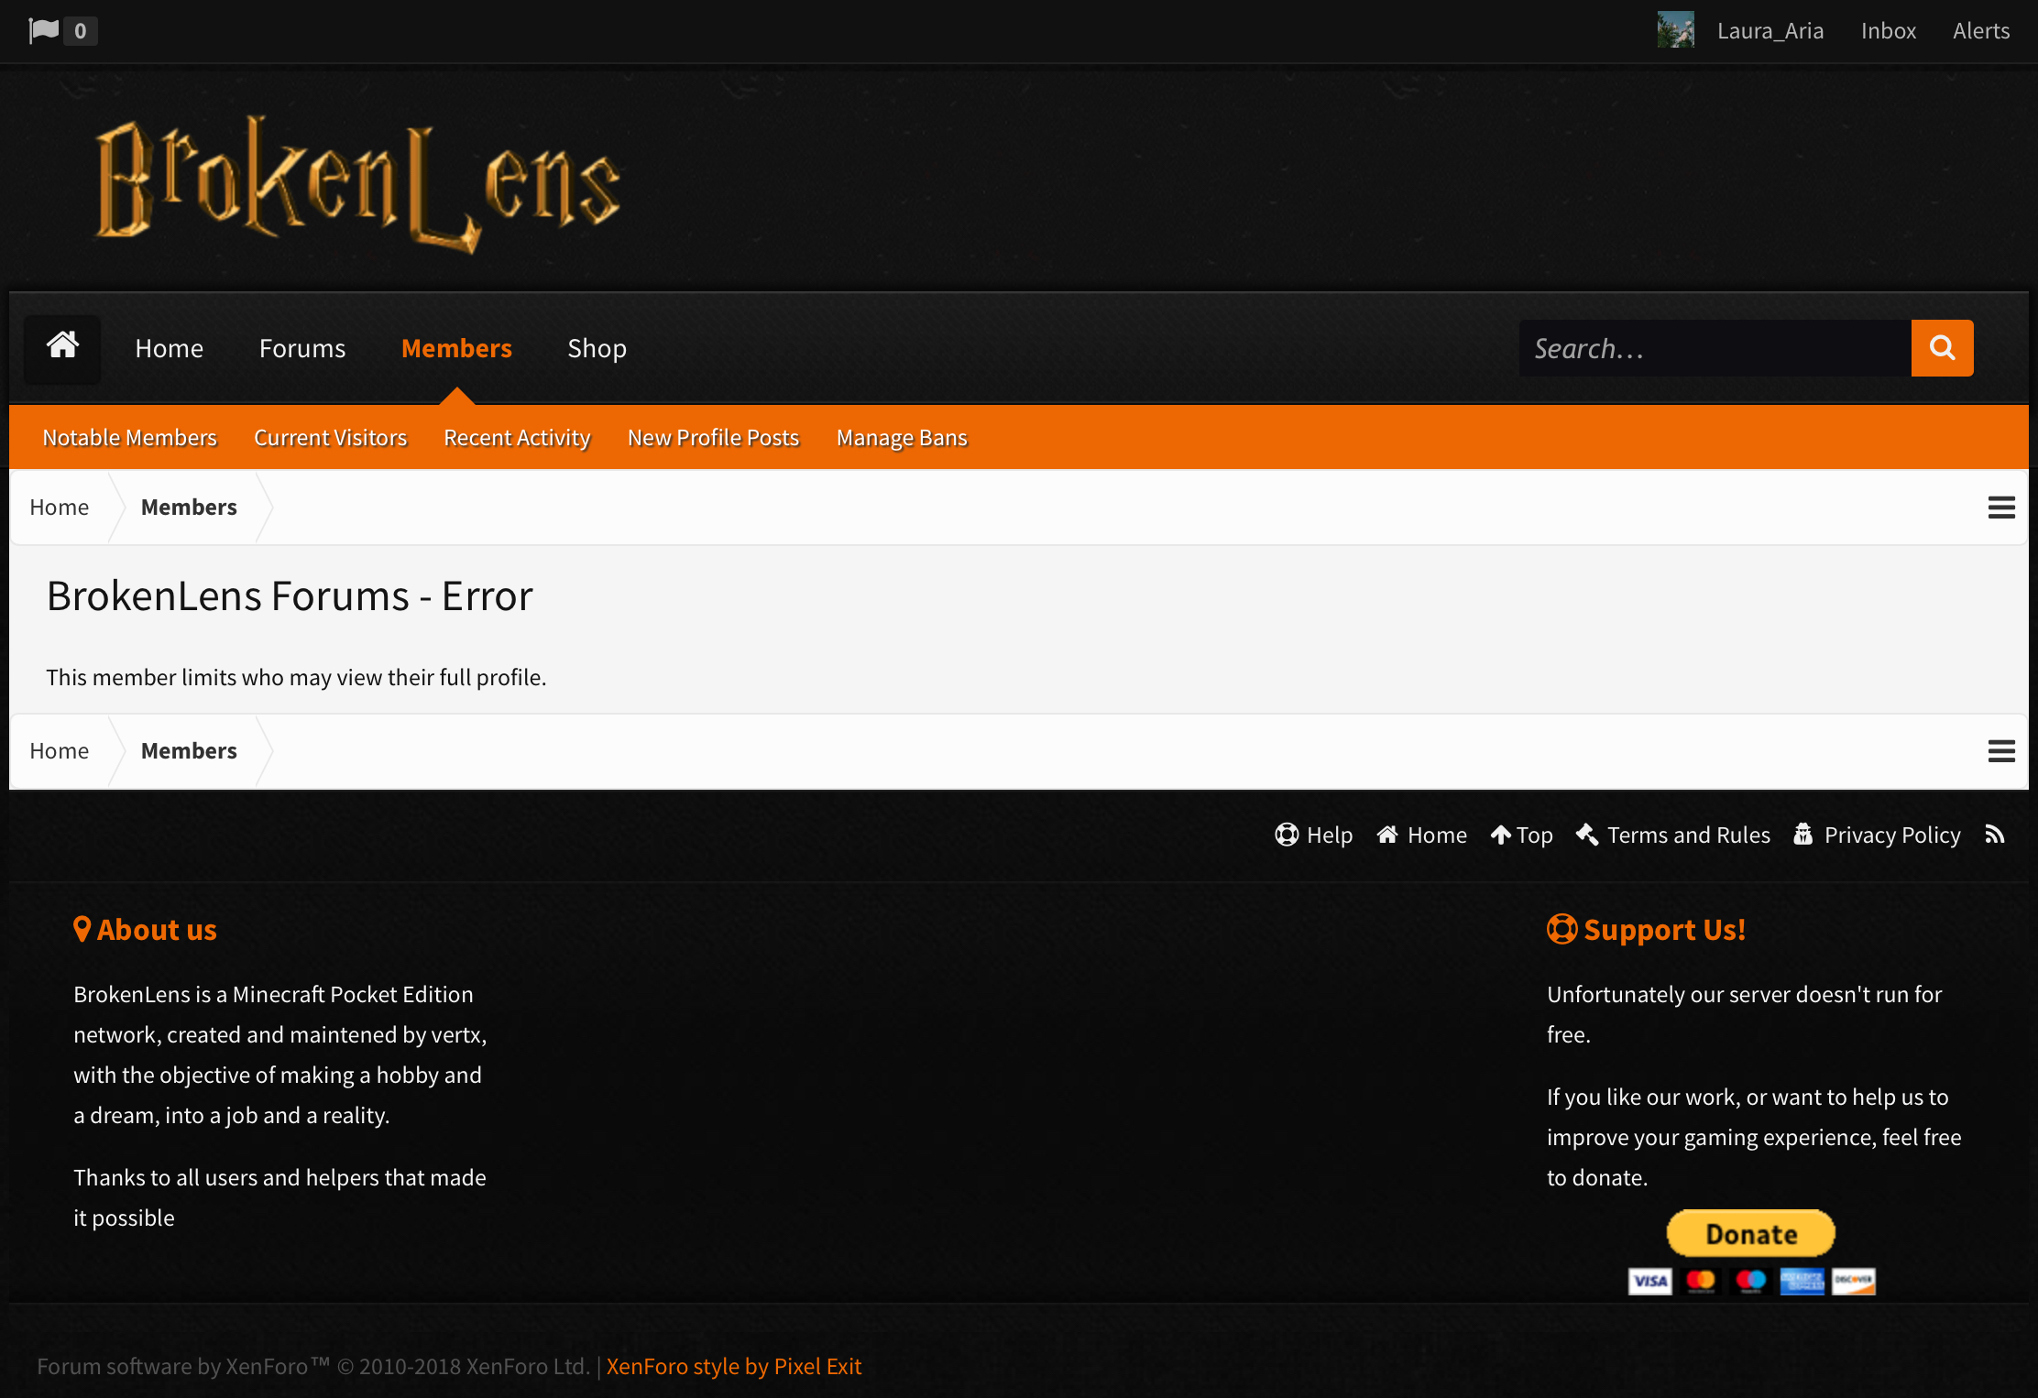Open the footer Help link
Screen dimensions: 2038x1398
point(1314,836)
